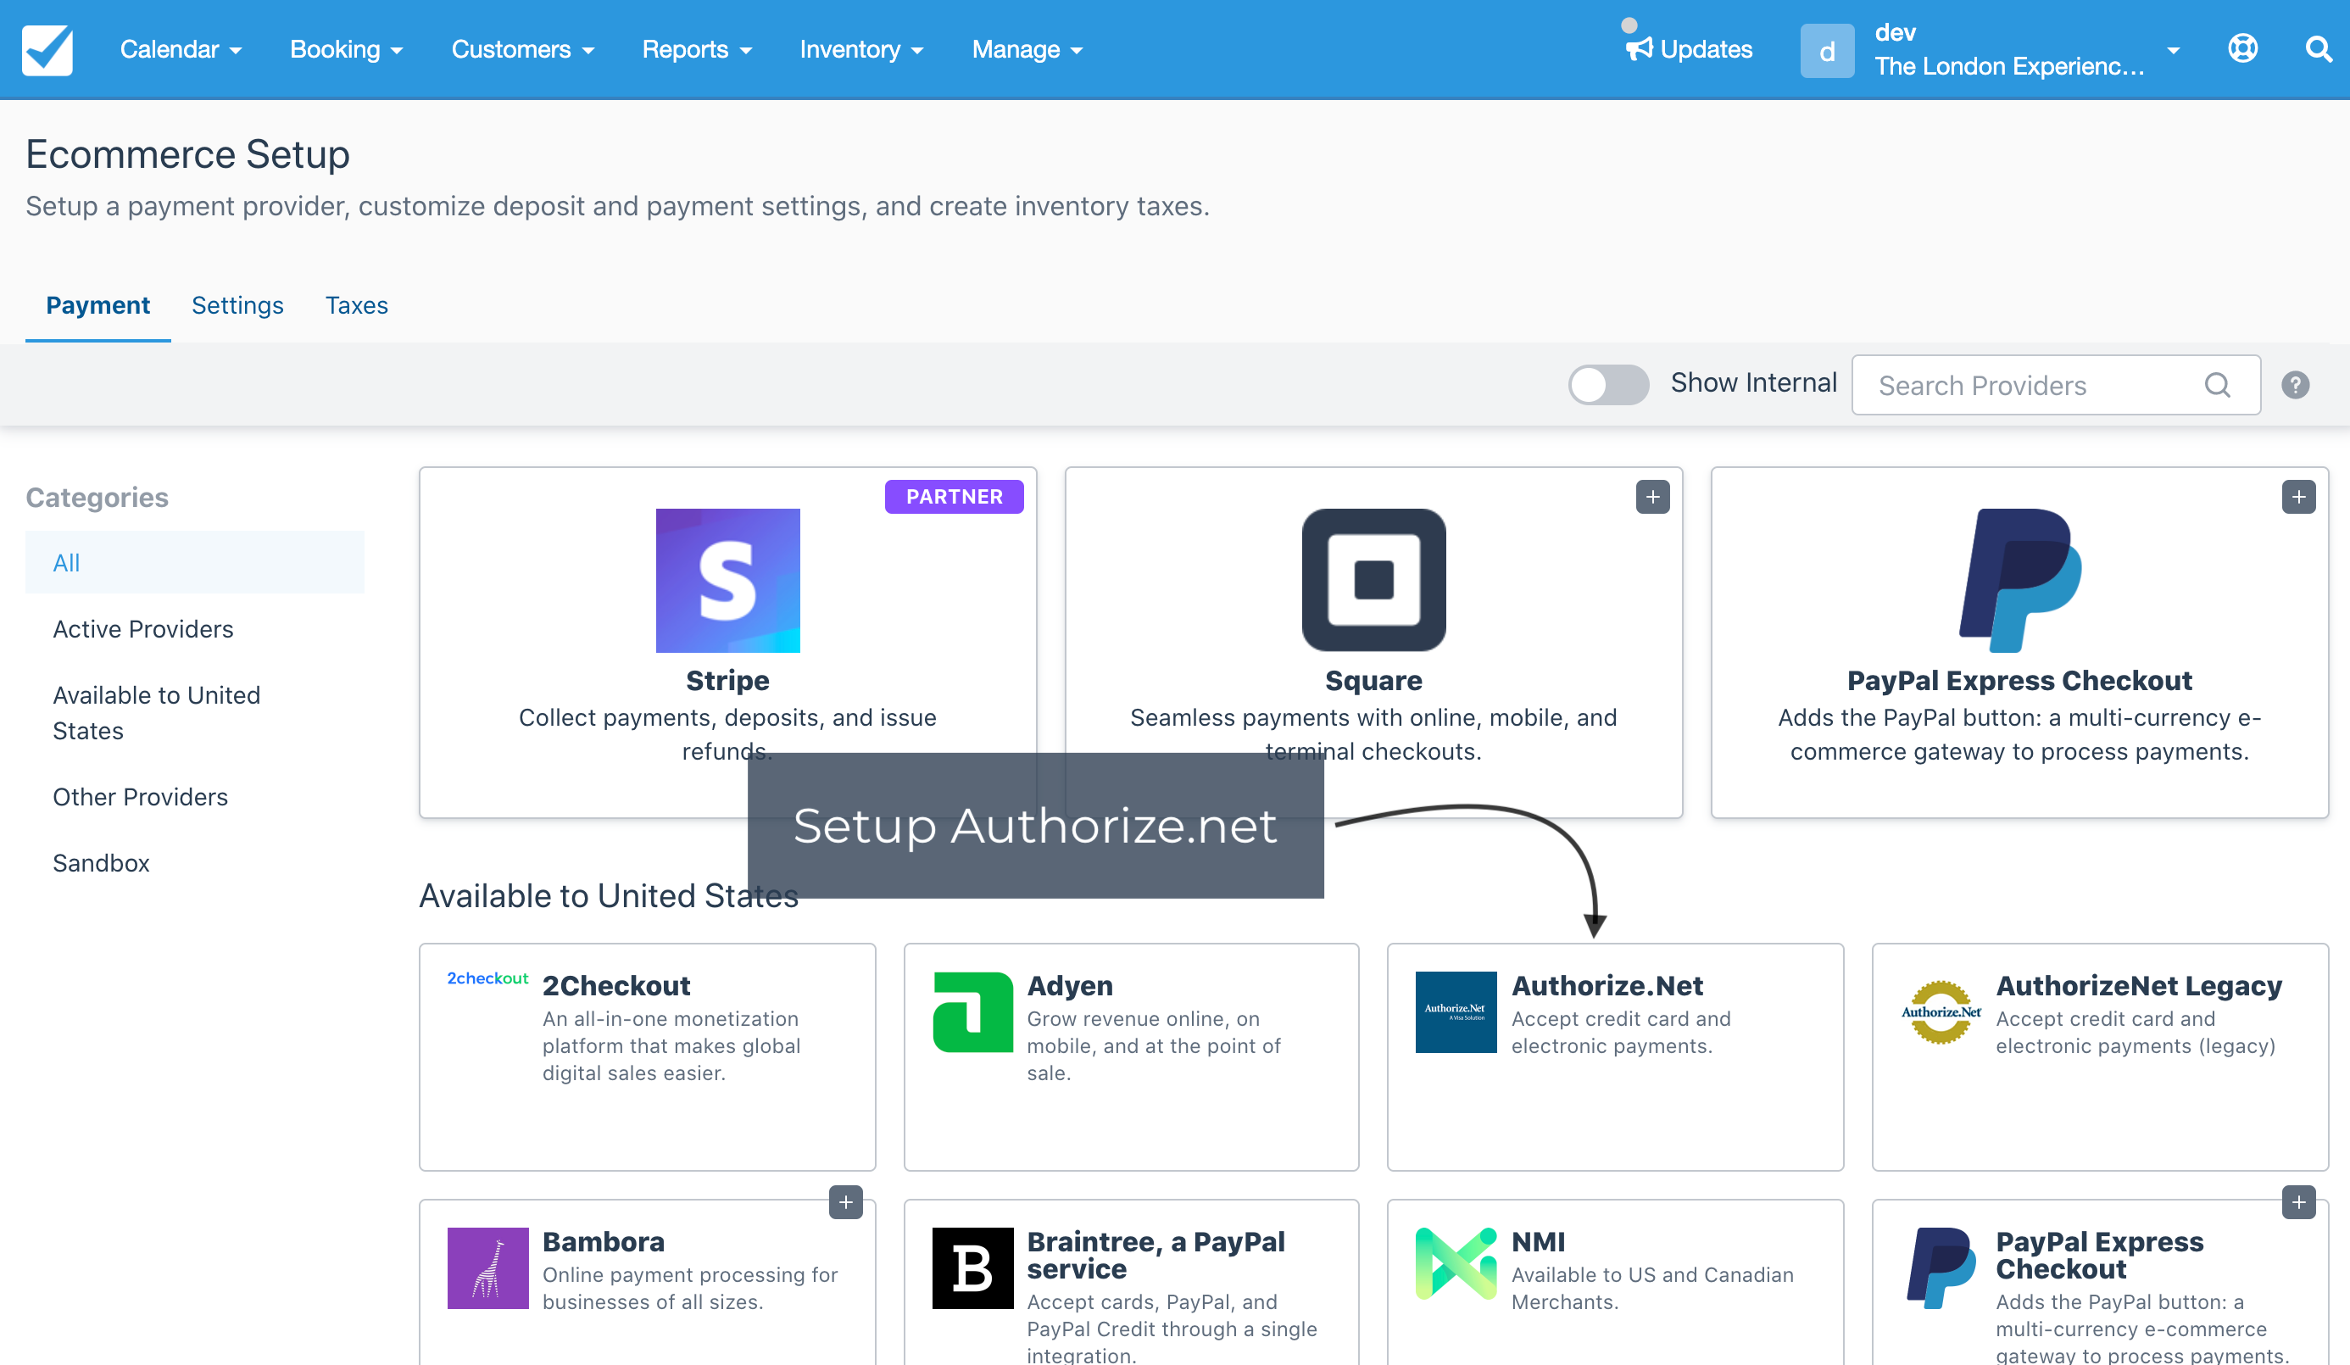Open Bambora provider title

pos(604,1242)
